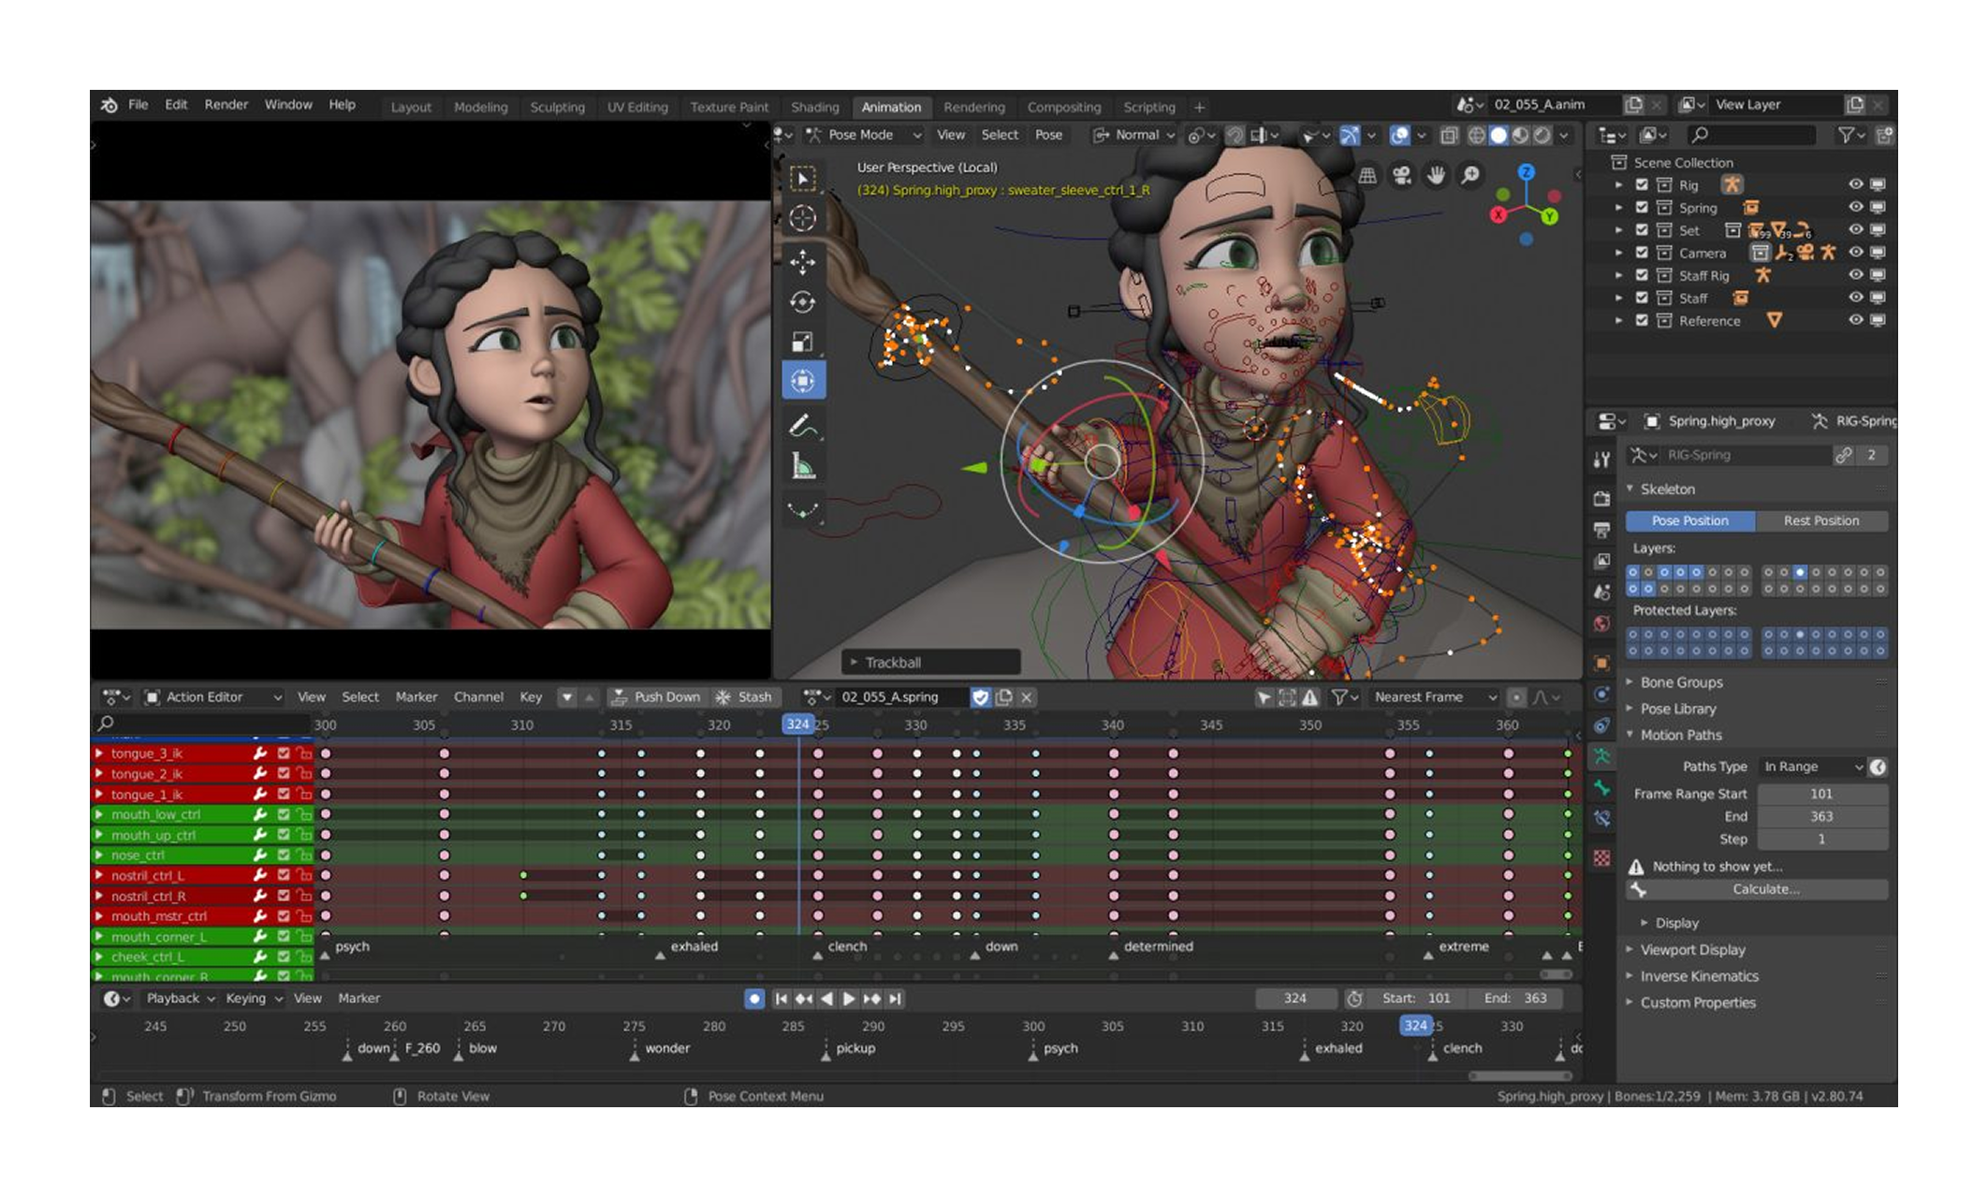Jump to timeline end frame
1988x1198 pixels.
896,999
